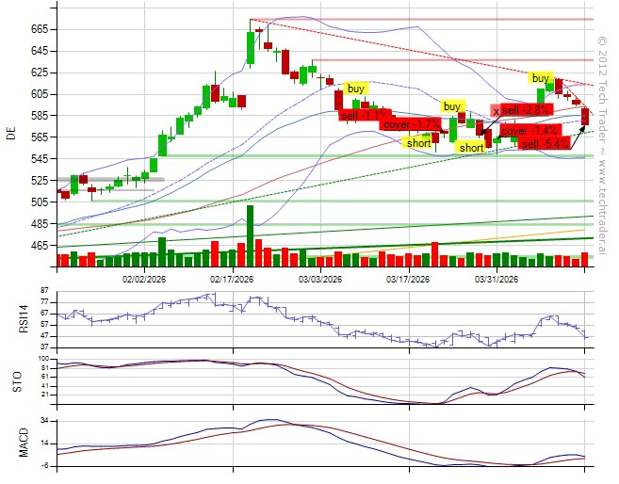This screenshot has height=484, width=619.
Task: Click the 'cover -1.7%' signal label
Action: coord(411,124)
